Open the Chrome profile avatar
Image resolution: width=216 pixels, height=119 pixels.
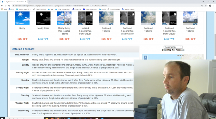(210, 6)
